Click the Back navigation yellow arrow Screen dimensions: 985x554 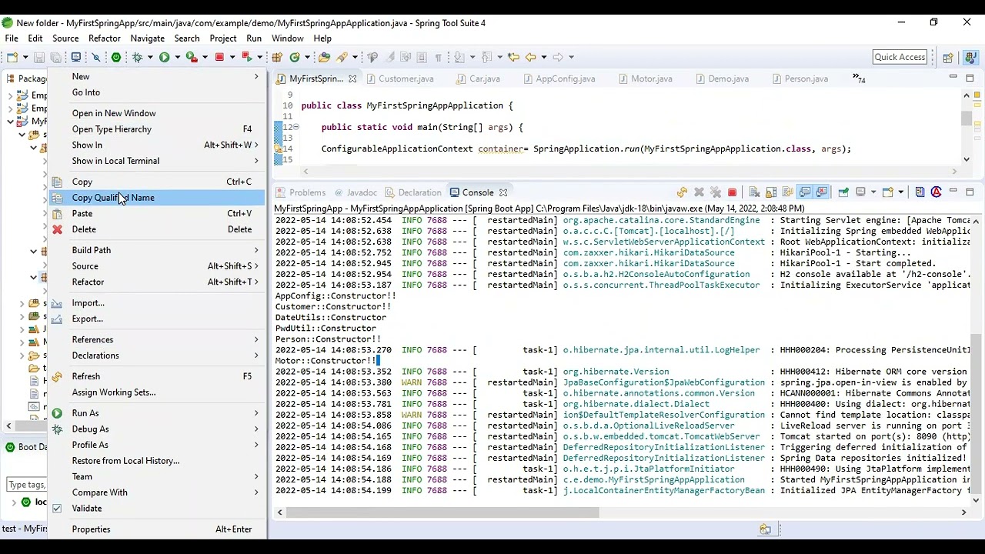point(530,57)
